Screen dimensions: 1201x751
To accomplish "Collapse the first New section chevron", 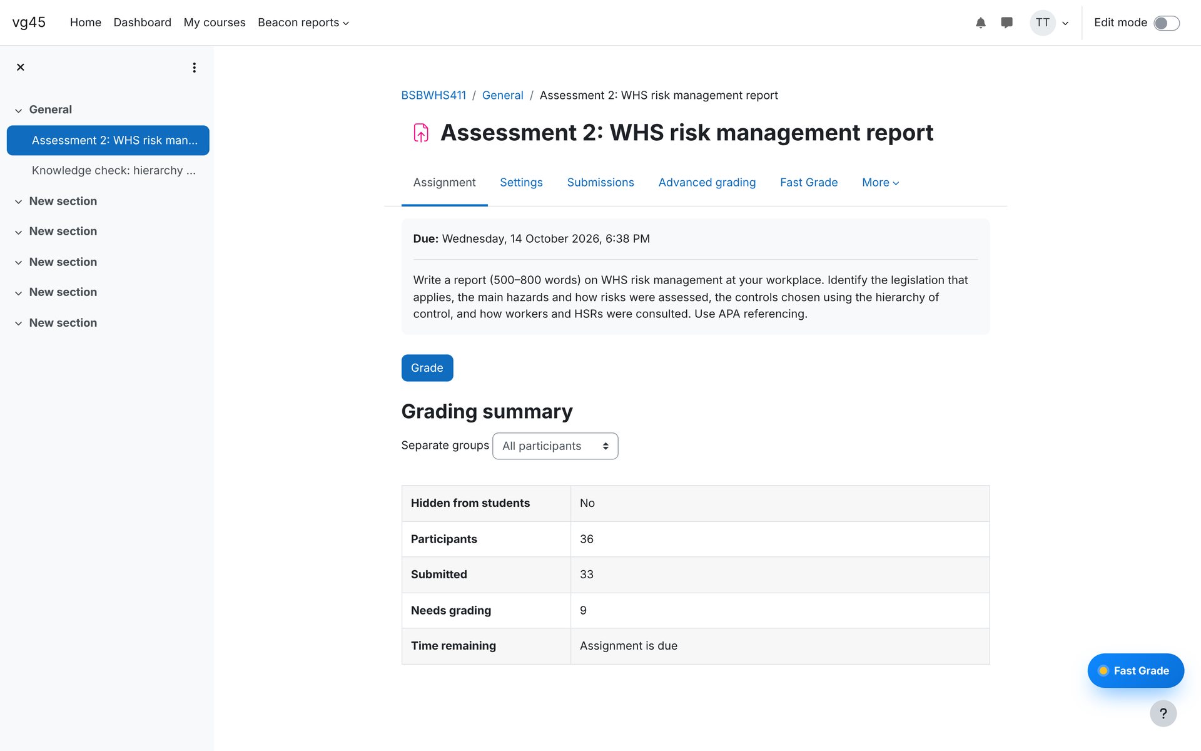I will point(19,202).
